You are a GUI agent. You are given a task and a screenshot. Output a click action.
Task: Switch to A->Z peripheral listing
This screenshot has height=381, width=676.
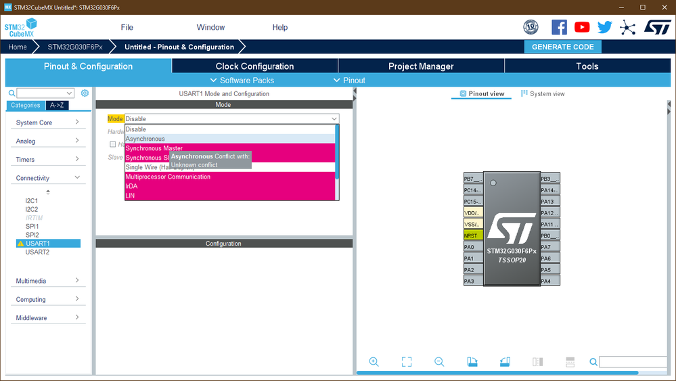click(x=57, y=105)
